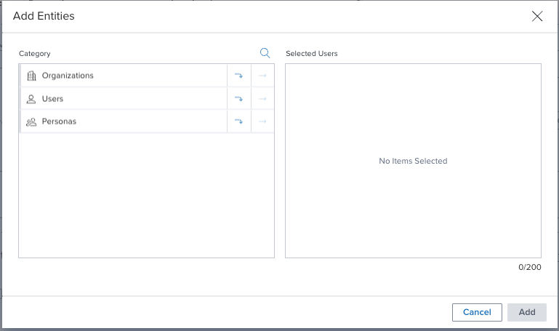This screenshot has width=559, height=331.
Task: Cancel the Add Entities dialog
Action: (477, 313)
